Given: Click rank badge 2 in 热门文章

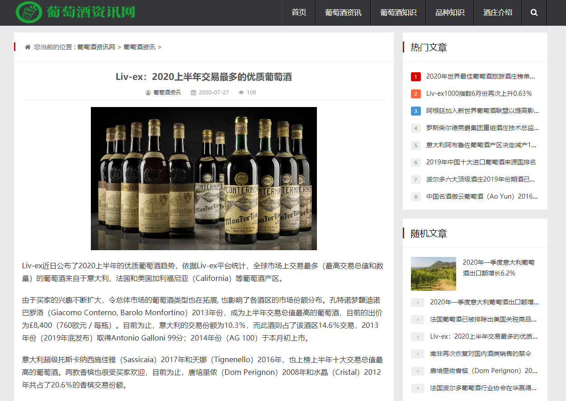Looking at the screenshot, I should [416, 94].
